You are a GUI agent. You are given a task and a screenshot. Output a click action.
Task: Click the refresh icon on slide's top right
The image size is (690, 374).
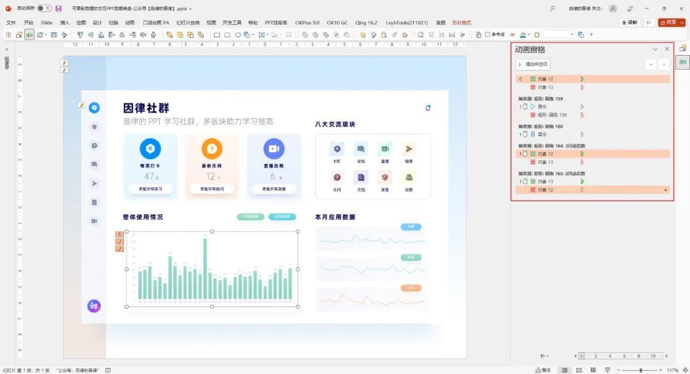427,108
